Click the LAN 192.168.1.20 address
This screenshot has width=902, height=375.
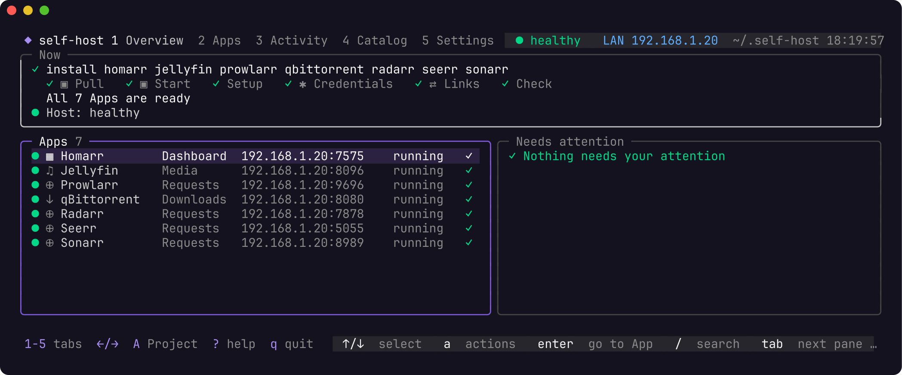[660, 40]
